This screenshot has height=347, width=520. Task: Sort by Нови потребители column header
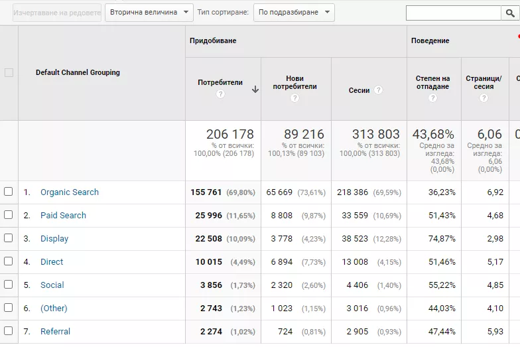pos(294,82)
